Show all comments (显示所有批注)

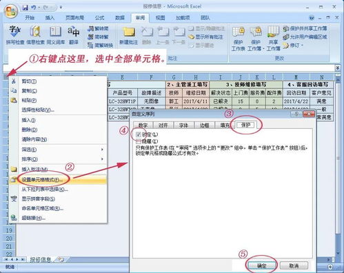tap(205, 37)
